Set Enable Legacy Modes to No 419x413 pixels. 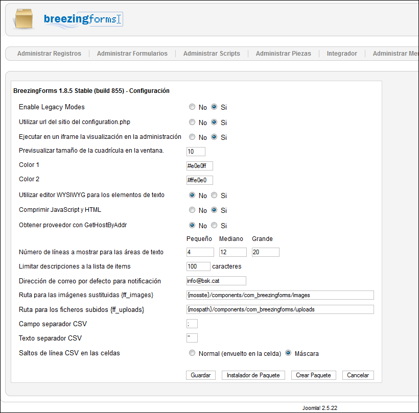(192, 107)
